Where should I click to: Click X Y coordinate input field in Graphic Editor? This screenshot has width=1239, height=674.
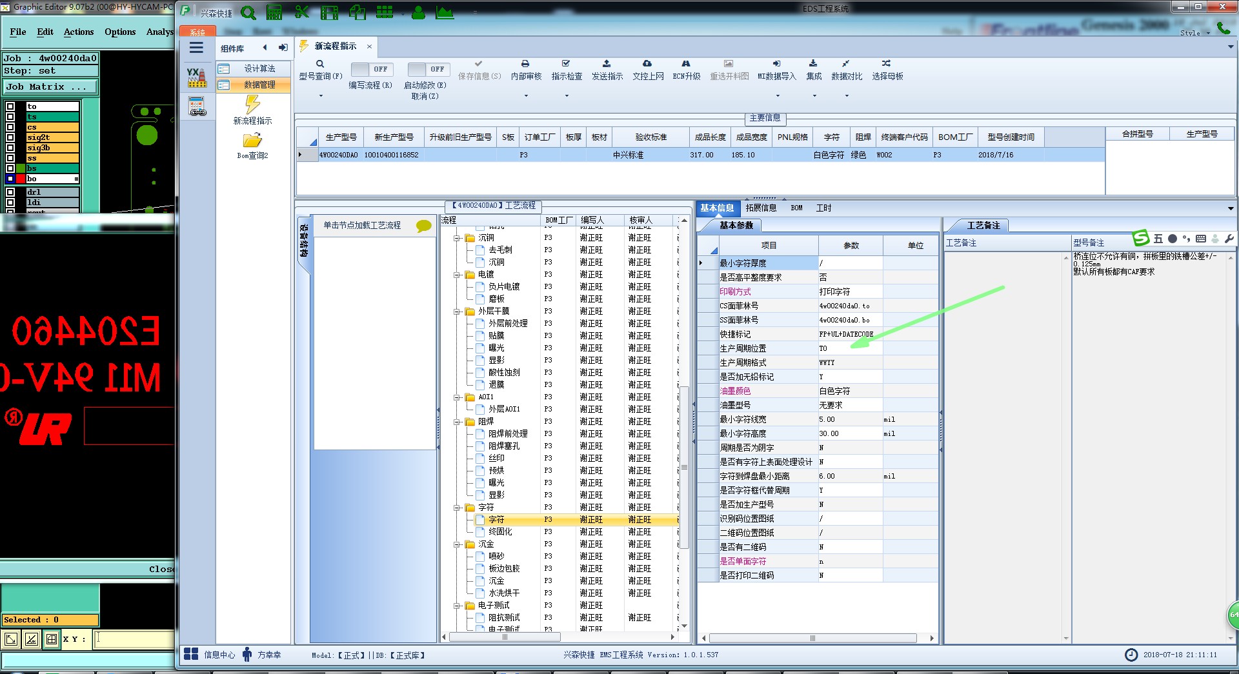point(134,639)
